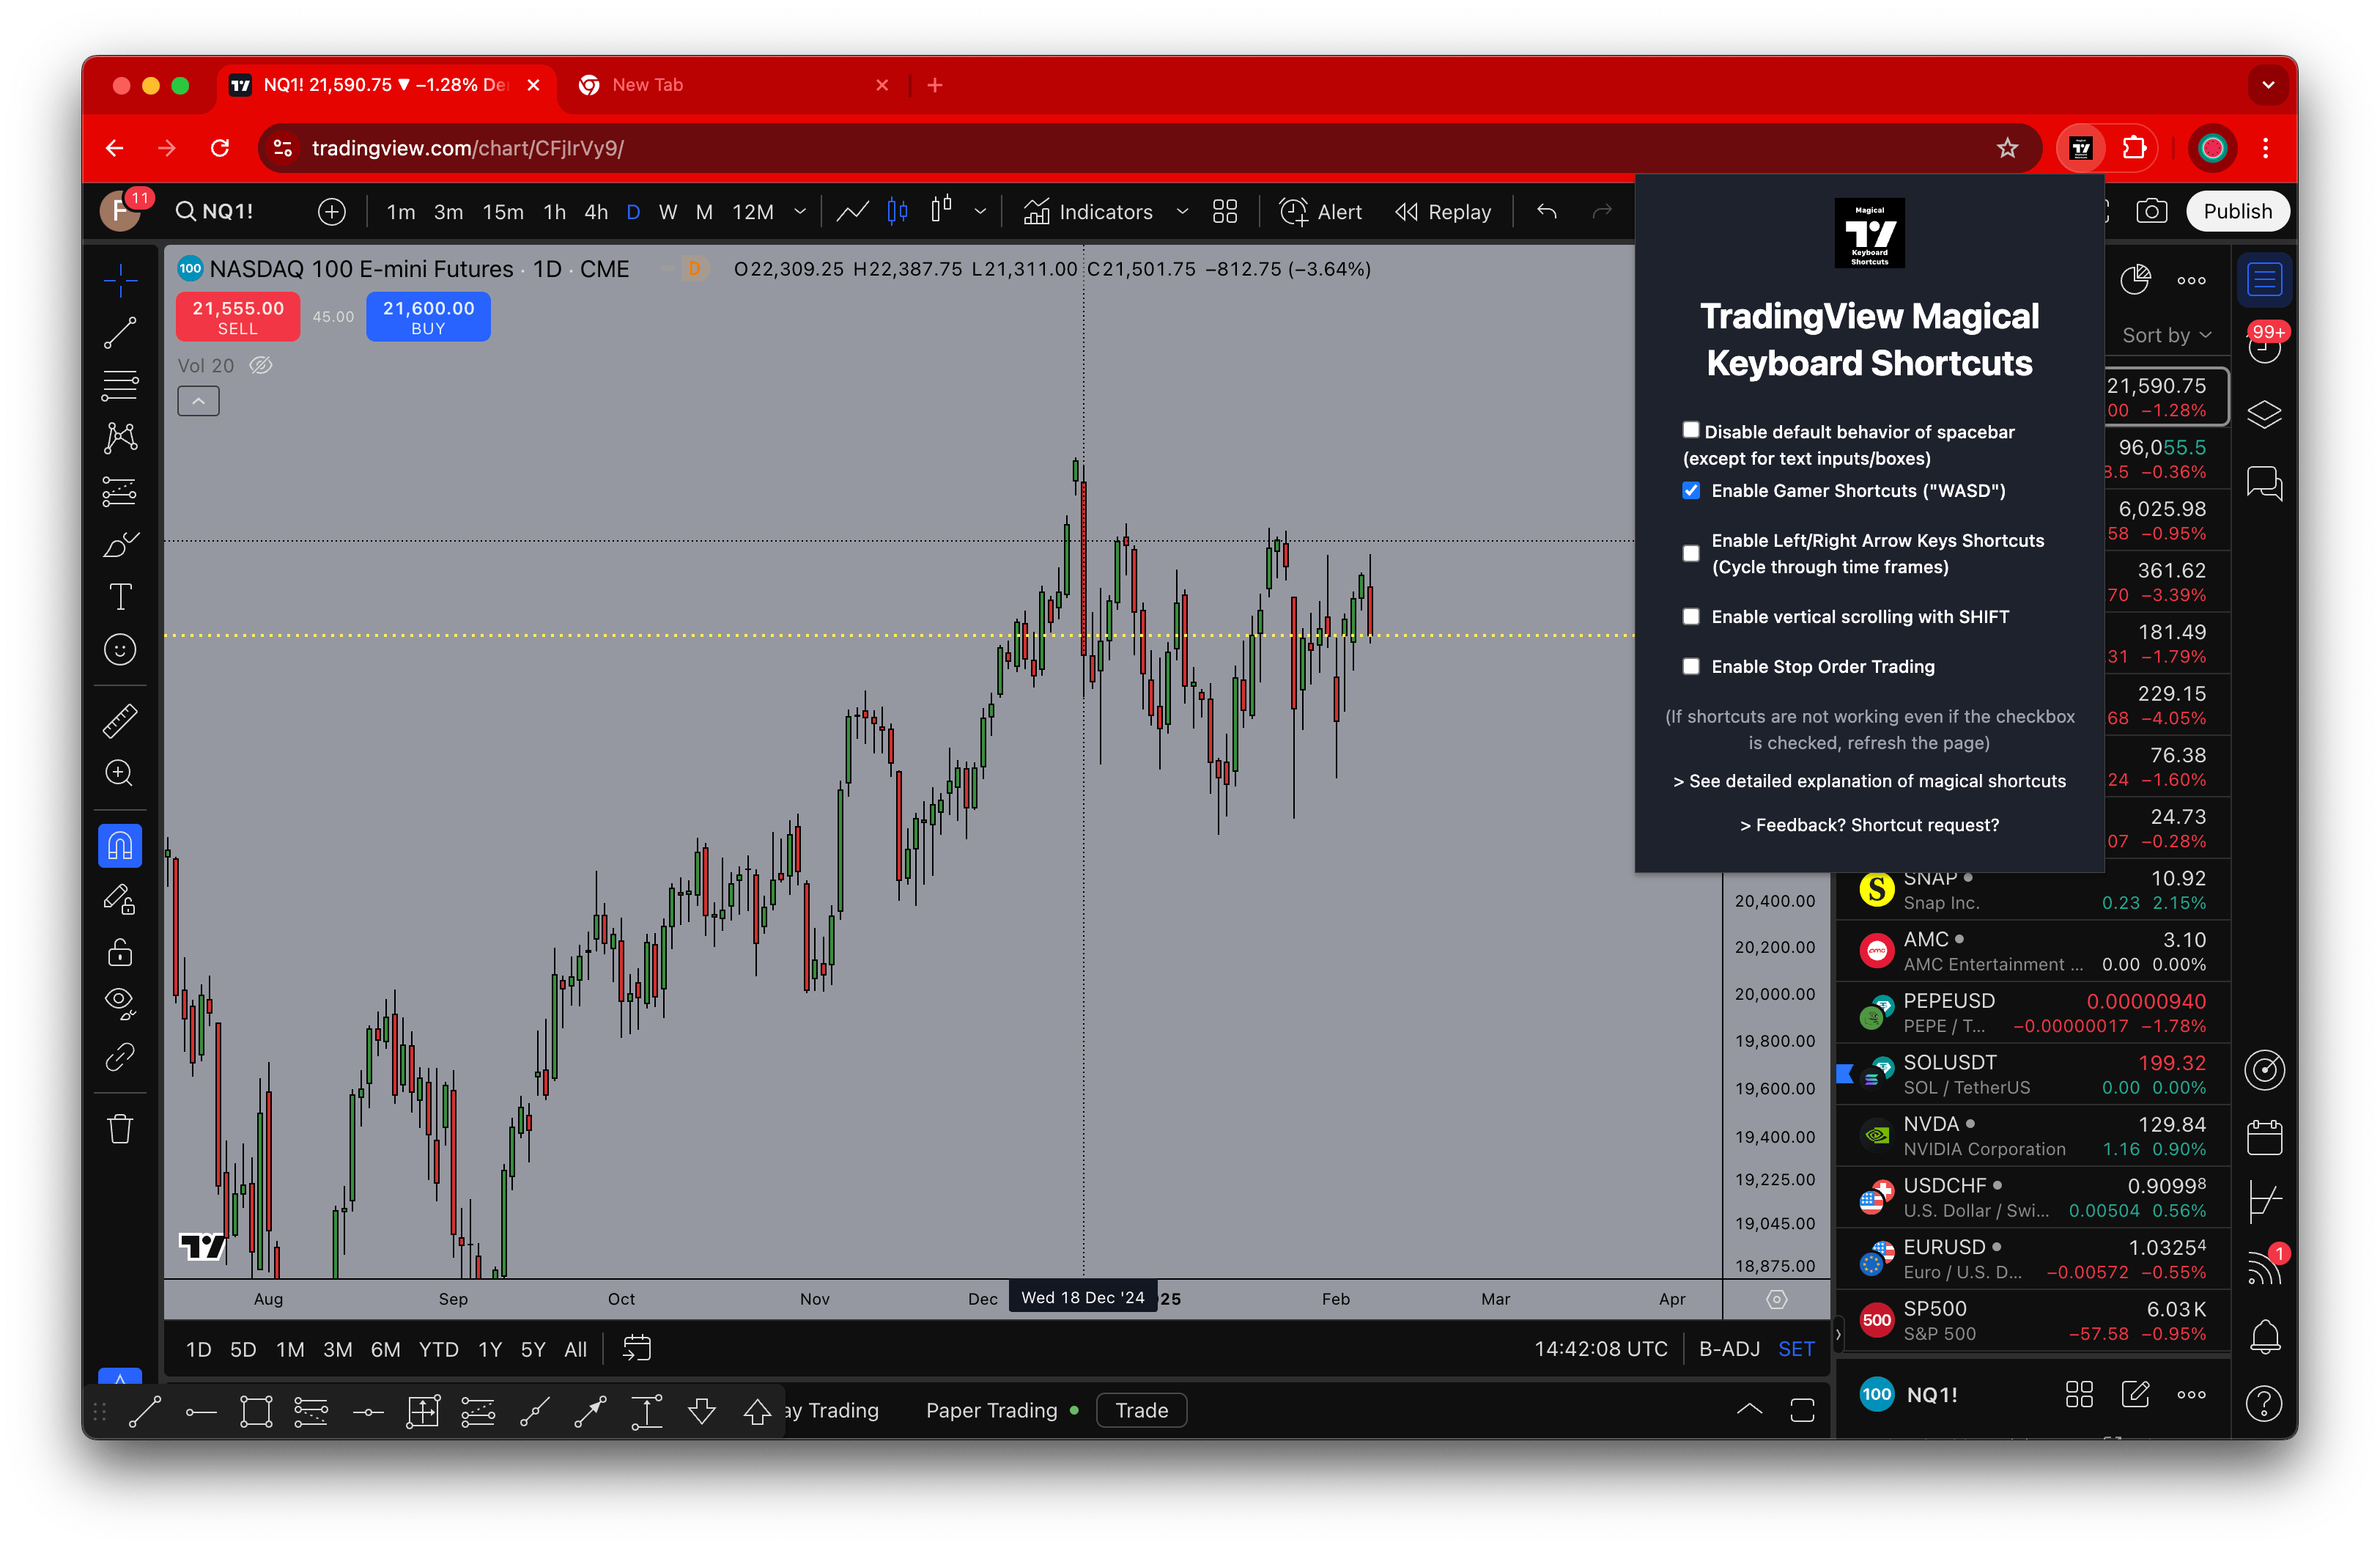The height and width of the screenshot is (1548, 2380).
Task: Set date range to YTD
Action: 438,1349
